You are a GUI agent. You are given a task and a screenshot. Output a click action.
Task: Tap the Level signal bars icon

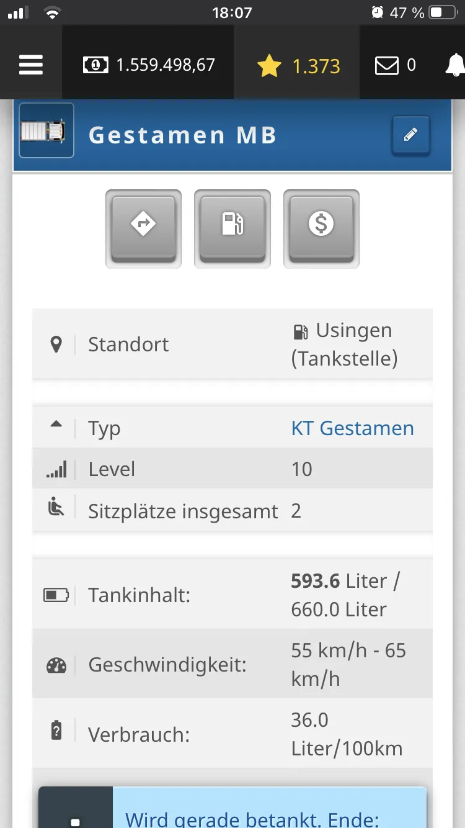coord(56,470)
